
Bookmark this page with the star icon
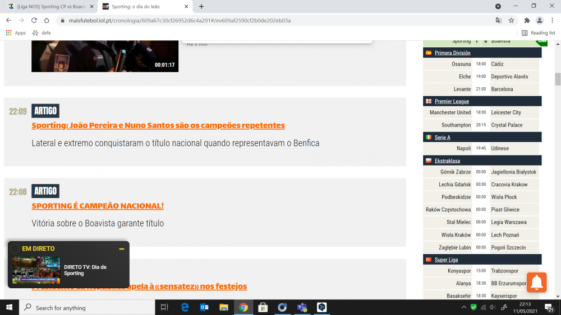coord(511,20)
